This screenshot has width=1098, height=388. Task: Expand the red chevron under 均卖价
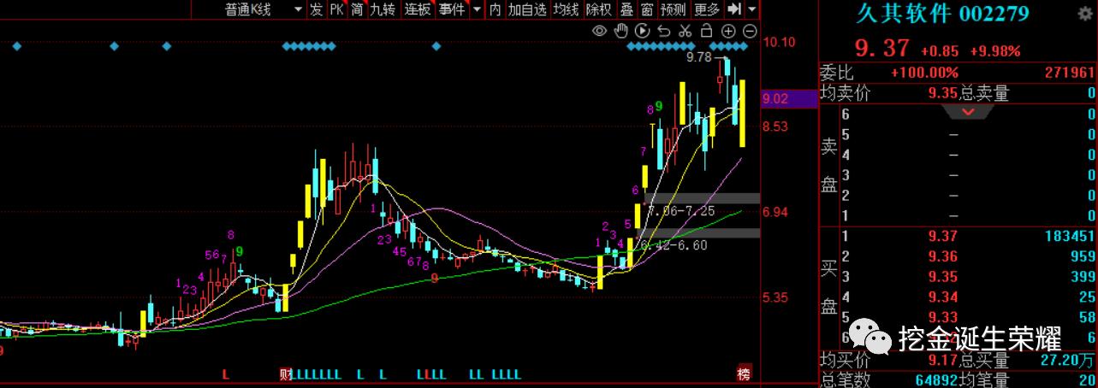969,112
